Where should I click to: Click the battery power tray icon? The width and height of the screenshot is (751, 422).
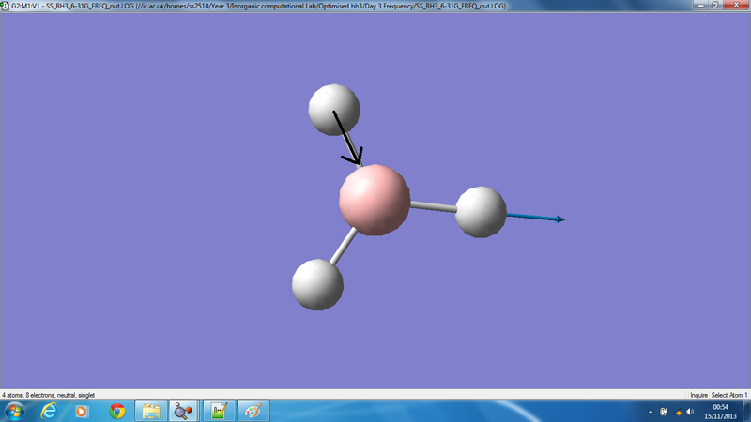[664, 412]
